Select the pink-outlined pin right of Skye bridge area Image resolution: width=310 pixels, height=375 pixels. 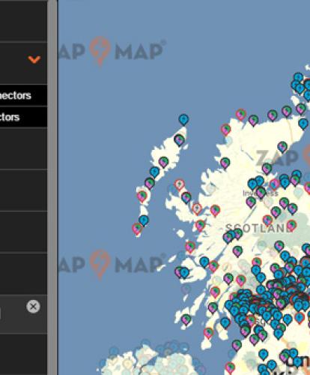coord(215,211)
